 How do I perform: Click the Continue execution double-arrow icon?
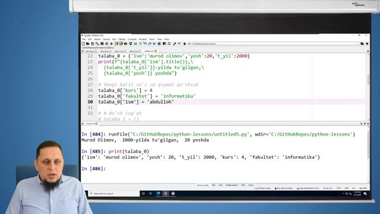tap(154, 43)
